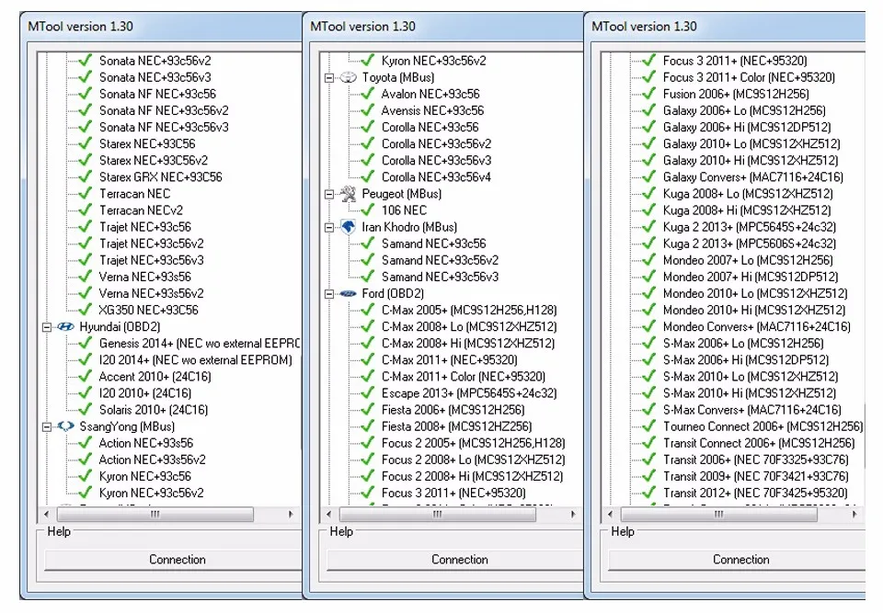Image resolution: width=883 pixels, height=613 pixels.
Task: Click the Ford (OBD2) group label
Action: tap(393, 293)
